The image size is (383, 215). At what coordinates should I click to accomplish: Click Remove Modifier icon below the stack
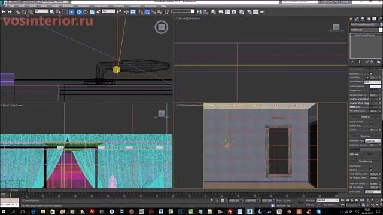click(372, 62)
